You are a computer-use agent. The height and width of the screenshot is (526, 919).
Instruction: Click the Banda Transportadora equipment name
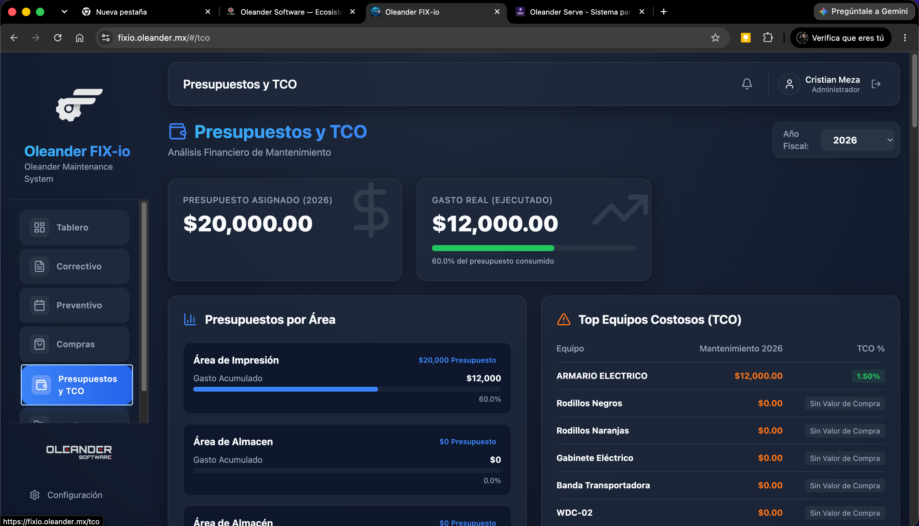tap(603, 485)
